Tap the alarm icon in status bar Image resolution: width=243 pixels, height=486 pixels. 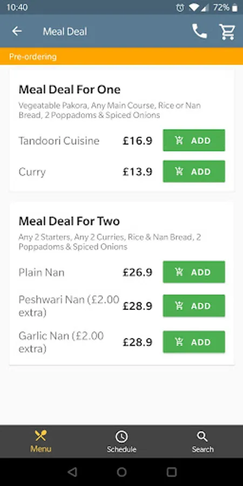(x=180, y=8)
